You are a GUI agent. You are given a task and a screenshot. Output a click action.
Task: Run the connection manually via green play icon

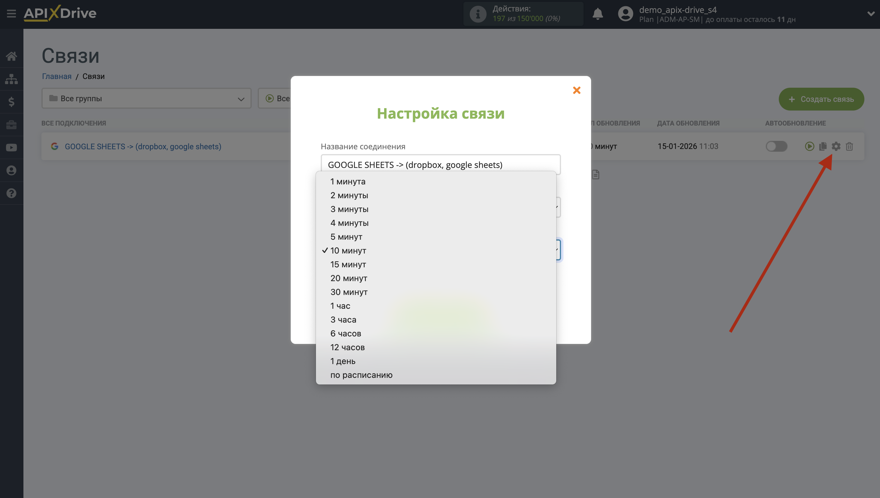tap(809, 146)
